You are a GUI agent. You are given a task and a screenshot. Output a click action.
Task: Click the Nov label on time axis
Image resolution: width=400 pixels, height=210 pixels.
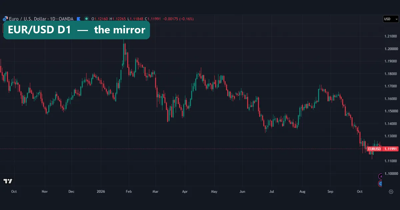[x=45, y=192]
